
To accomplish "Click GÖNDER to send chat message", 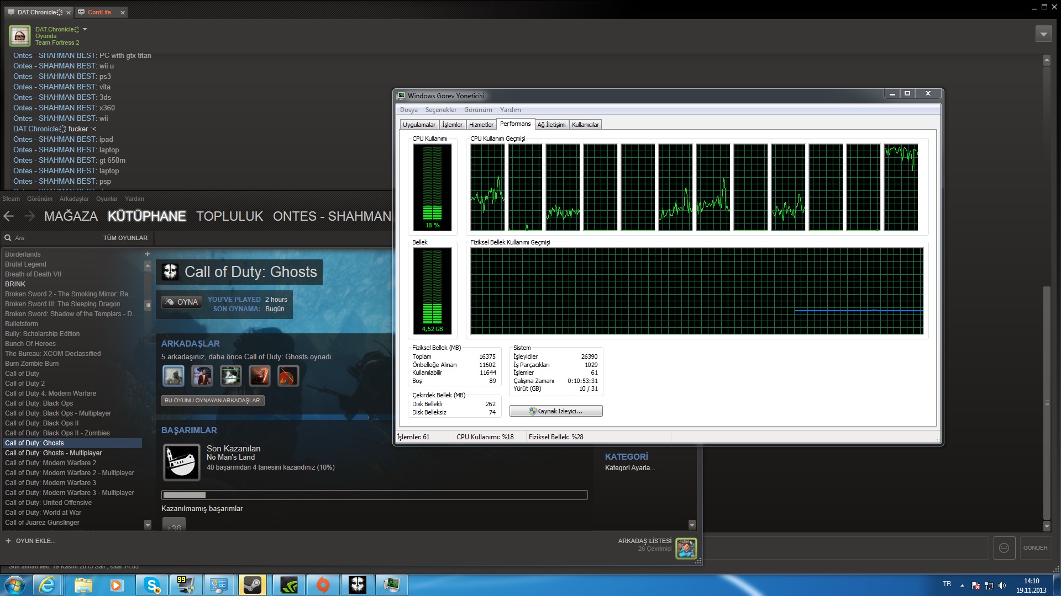I will pos(1036,548).
